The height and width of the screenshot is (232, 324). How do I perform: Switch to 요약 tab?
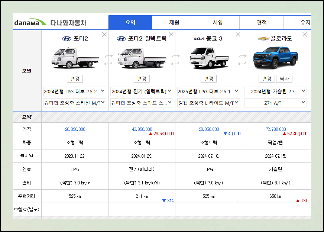130,22
